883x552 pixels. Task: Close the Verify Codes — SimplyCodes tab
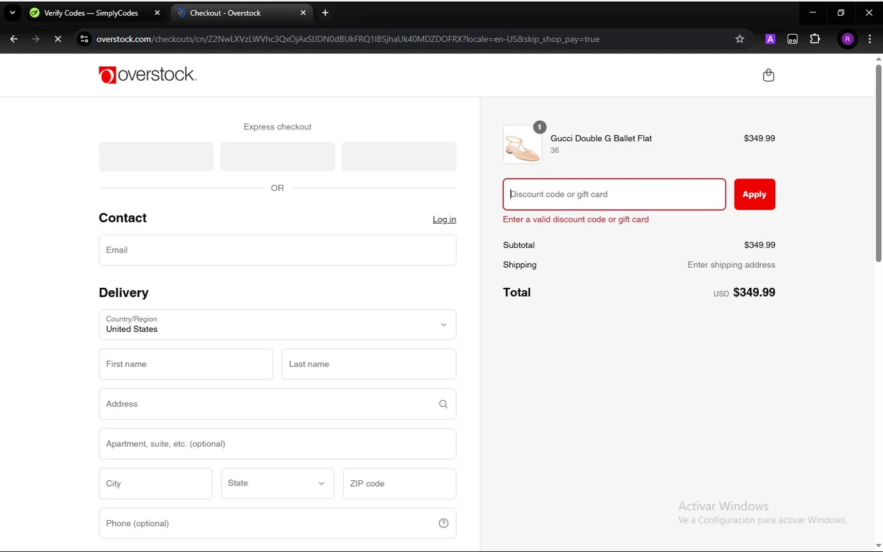point(157,13)
